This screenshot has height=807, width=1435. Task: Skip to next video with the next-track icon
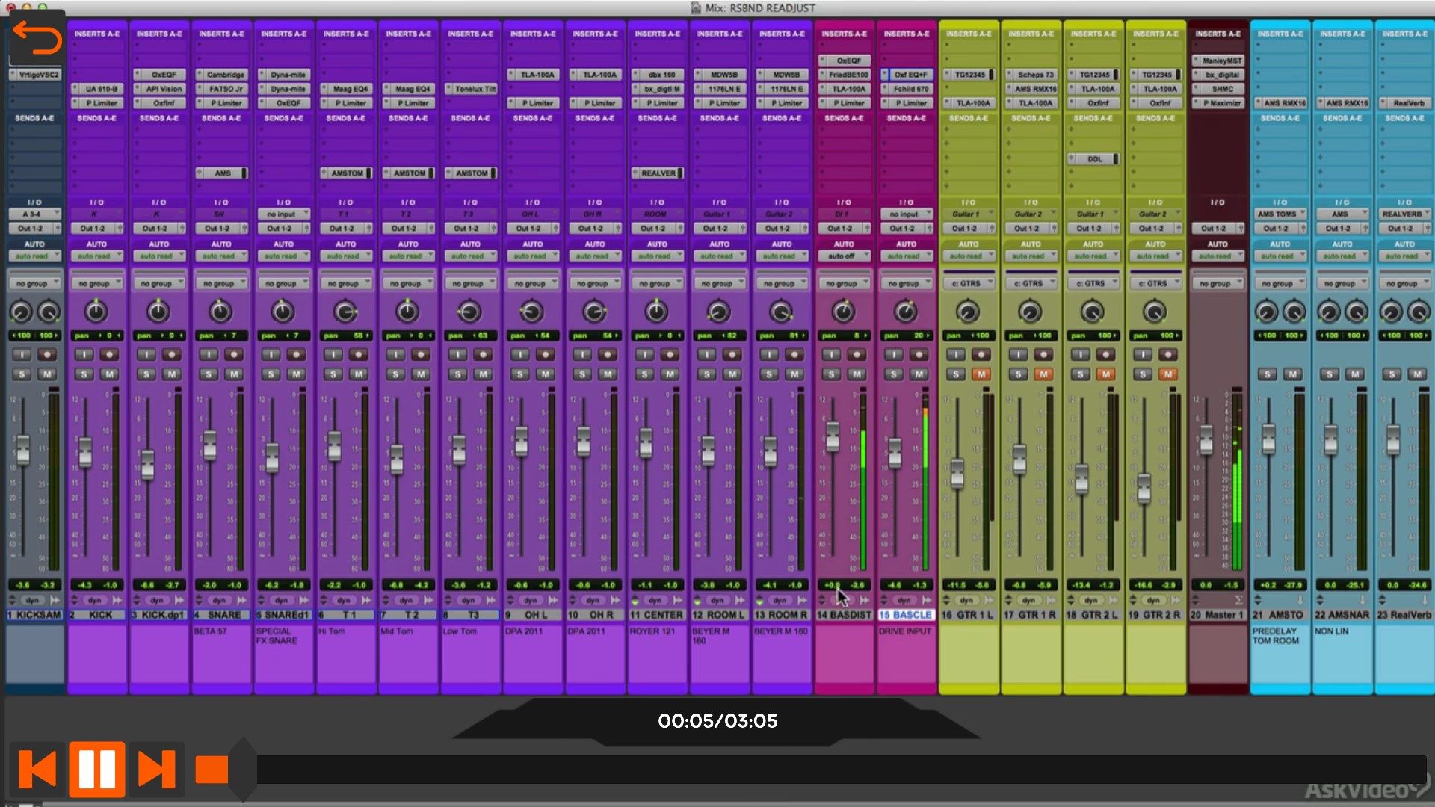pyautogui.click(x=156, y=769)
